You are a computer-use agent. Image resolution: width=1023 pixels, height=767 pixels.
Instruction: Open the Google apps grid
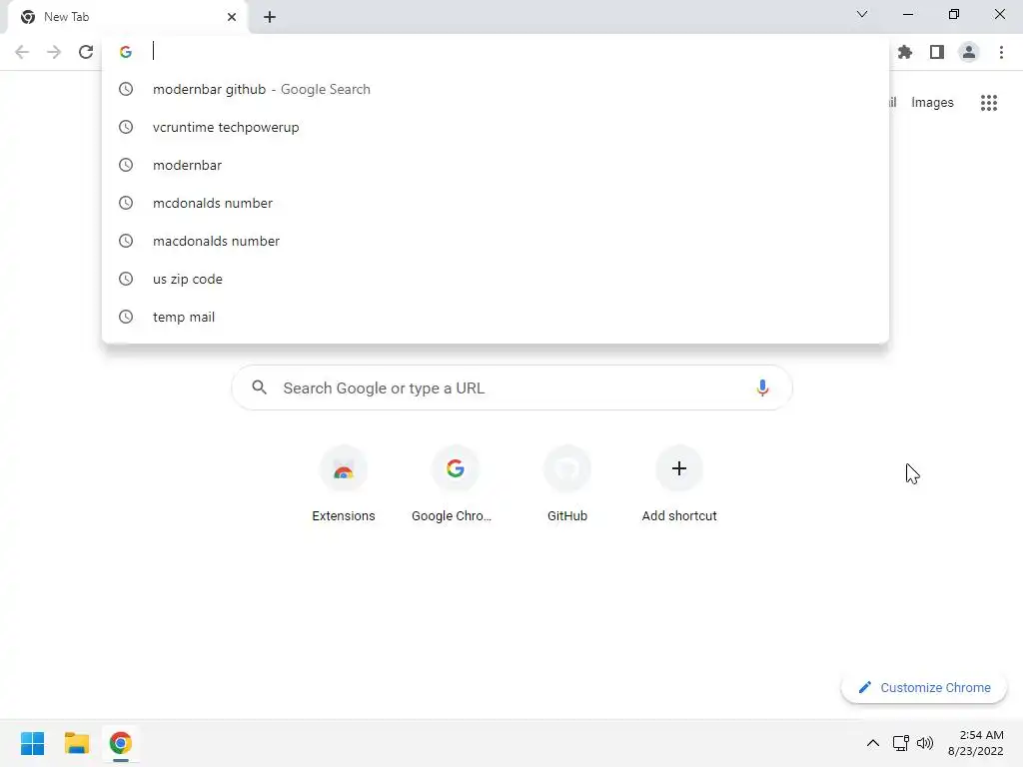tap(989, 103)
